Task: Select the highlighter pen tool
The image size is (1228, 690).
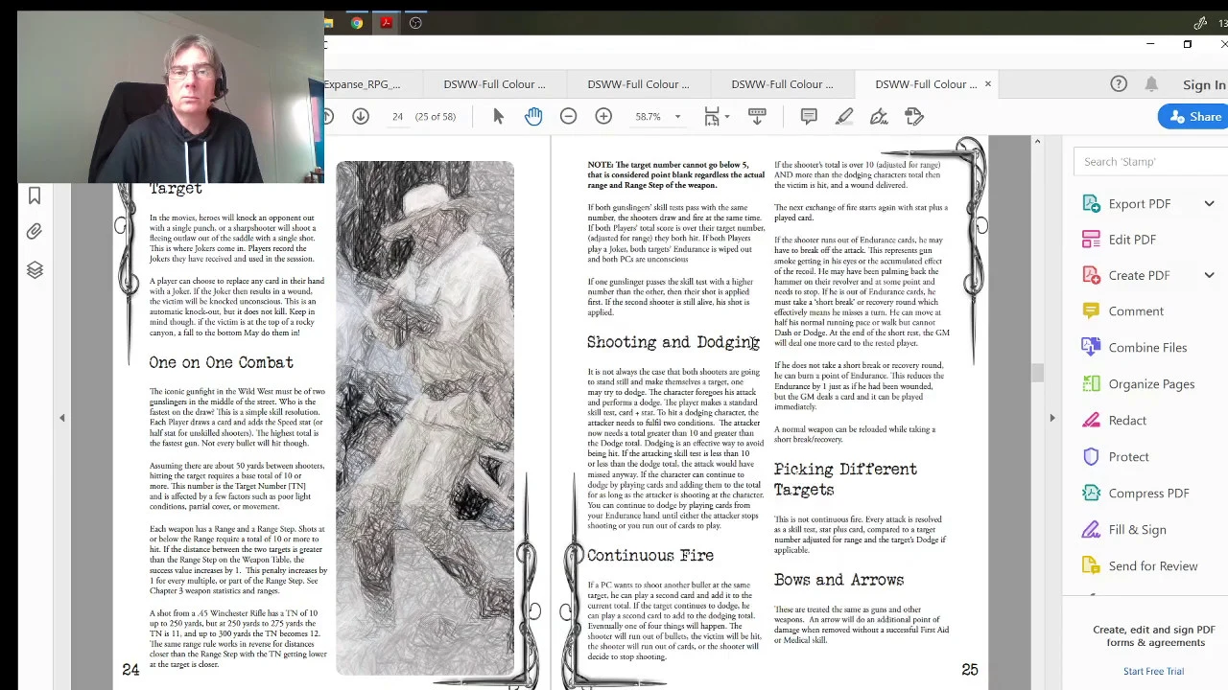Action: tap(844, 117)
